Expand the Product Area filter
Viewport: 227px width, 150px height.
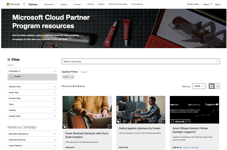pyautogui.click(x=32, y=98)
